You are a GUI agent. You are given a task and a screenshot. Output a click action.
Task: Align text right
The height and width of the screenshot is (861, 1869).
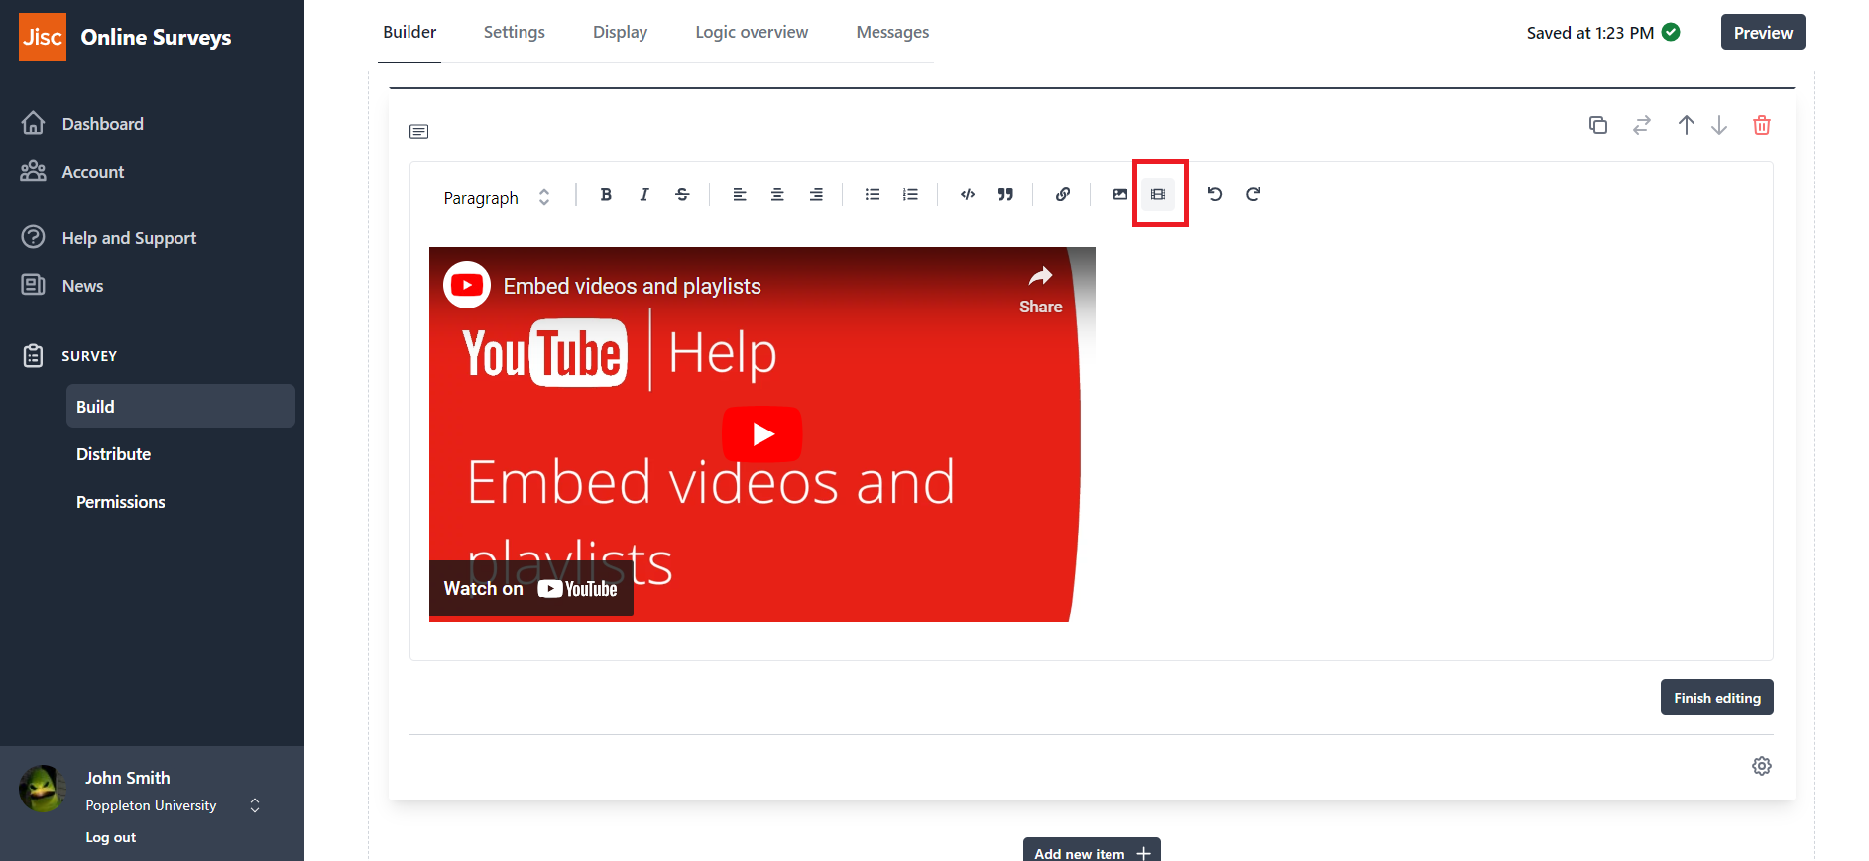[816, 194]
